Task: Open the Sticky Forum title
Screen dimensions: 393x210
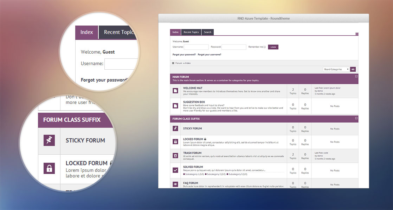Action: (193, 128)
